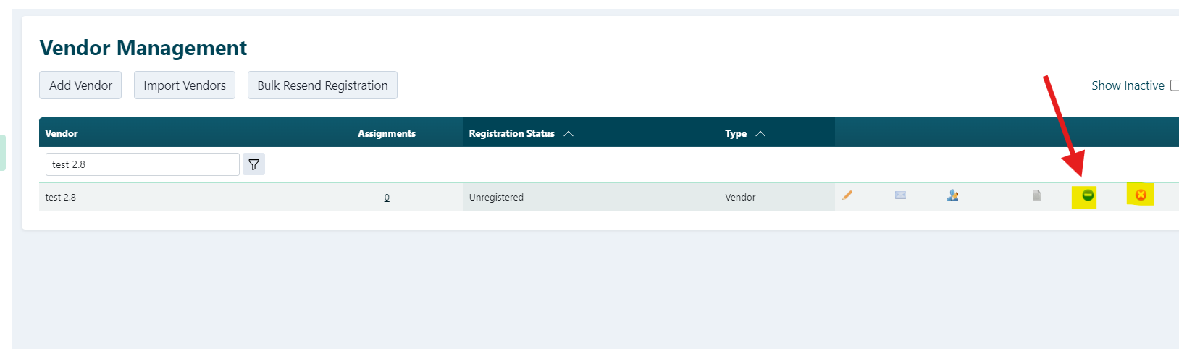Image resolution: width=1179 pixels, height=349 pixels.
Task: Click the orange X delete icon
Action: click(x=1141, y=195)
